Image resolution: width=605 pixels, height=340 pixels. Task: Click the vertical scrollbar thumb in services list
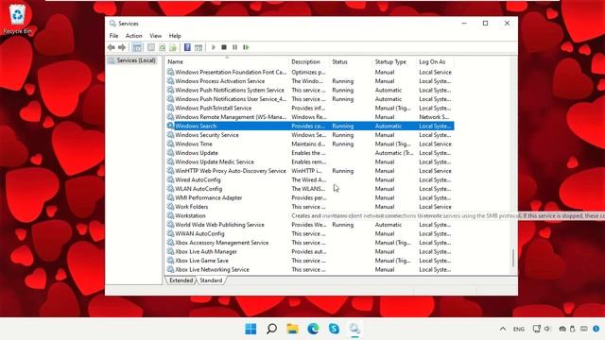point(513,258)
